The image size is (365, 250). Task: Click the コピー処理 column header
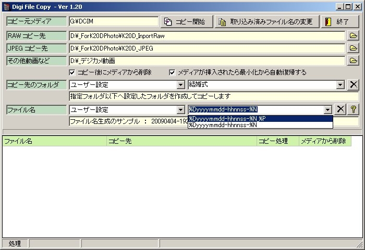(x=278, y=141)
